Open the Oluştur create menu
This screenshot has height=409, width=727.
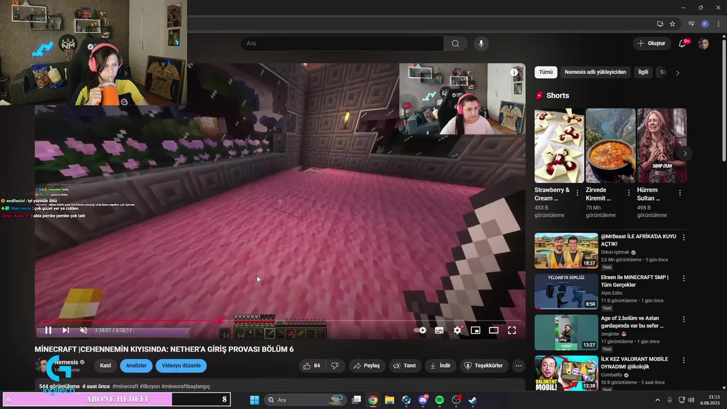pos(651,43)
